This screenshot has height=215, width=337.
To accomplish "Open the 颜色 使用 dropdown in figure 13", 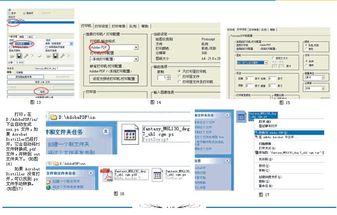I will [32, 44].
